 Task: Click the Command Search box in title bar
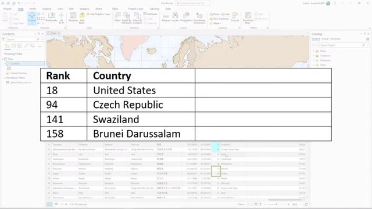point(193,3)
